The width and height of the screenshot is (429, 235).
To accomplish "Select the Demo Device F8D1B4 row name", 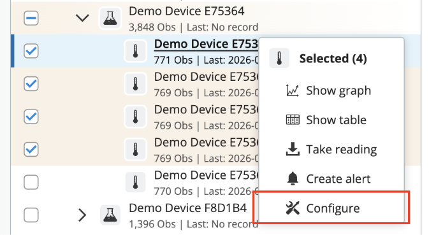I will pyautogui.click(x=187, y=208).
